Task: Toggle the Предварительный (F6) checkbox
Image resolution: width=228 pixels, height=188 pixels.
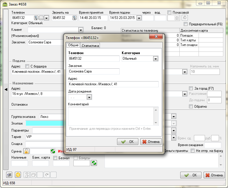Action: (x=186, y=24)
